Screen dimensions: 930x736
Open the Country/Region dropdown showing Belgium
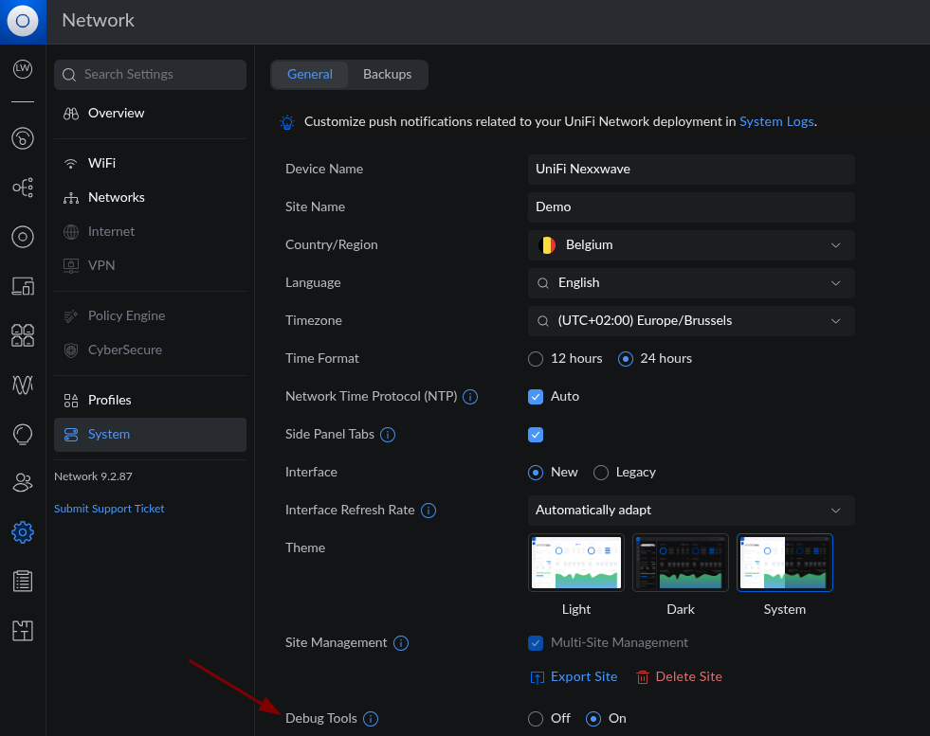(x=691, y=245)
